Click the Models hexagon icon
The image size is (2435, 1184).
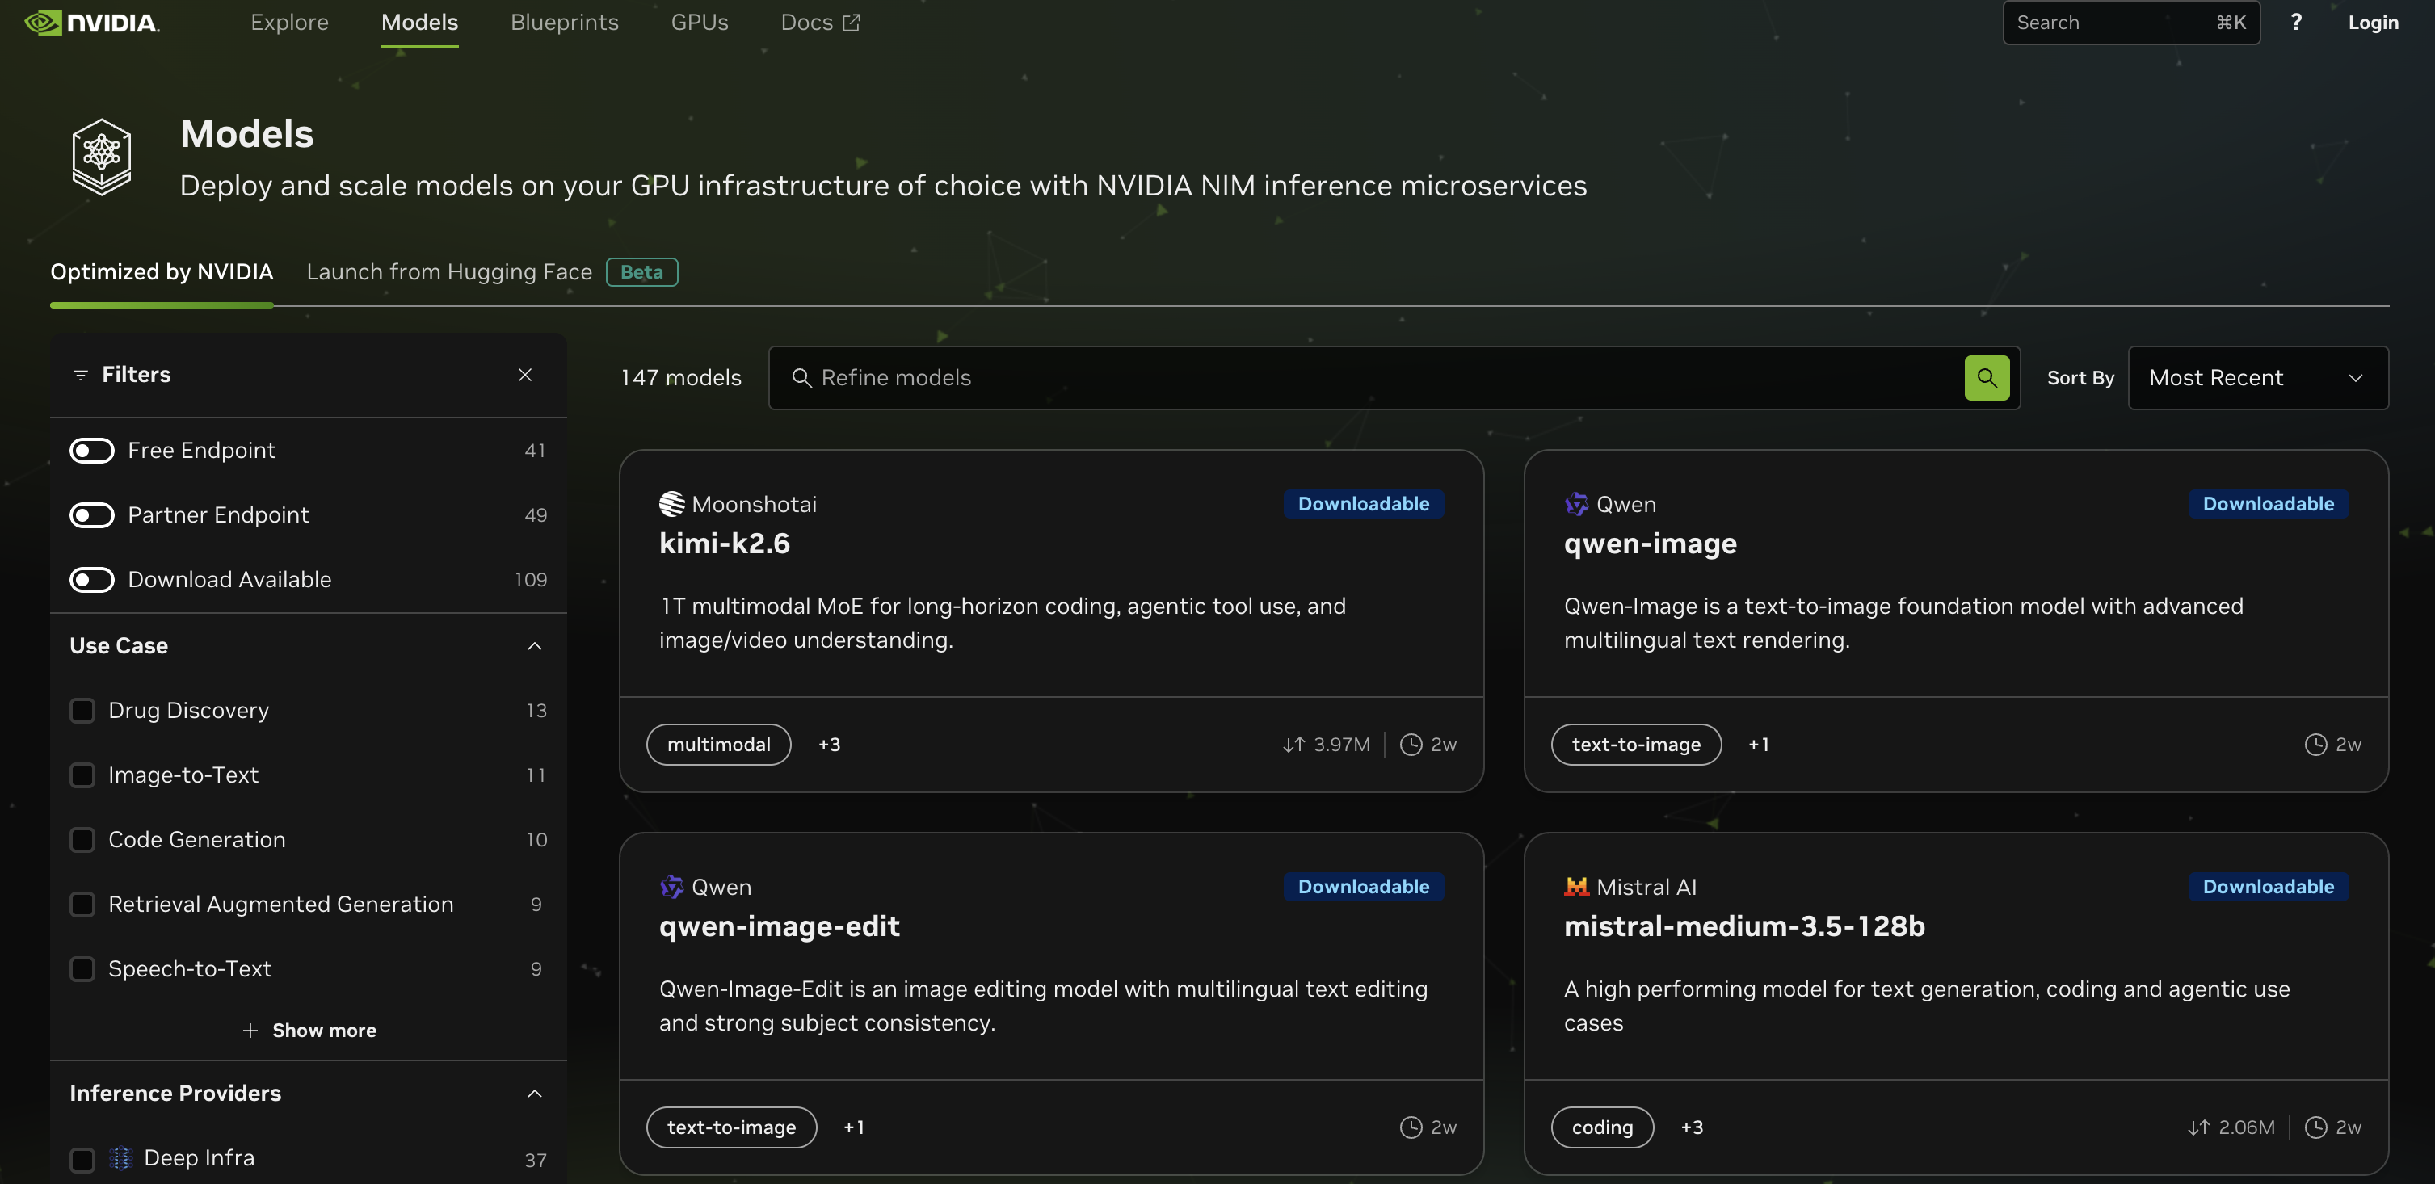click(x=102, y=157)
